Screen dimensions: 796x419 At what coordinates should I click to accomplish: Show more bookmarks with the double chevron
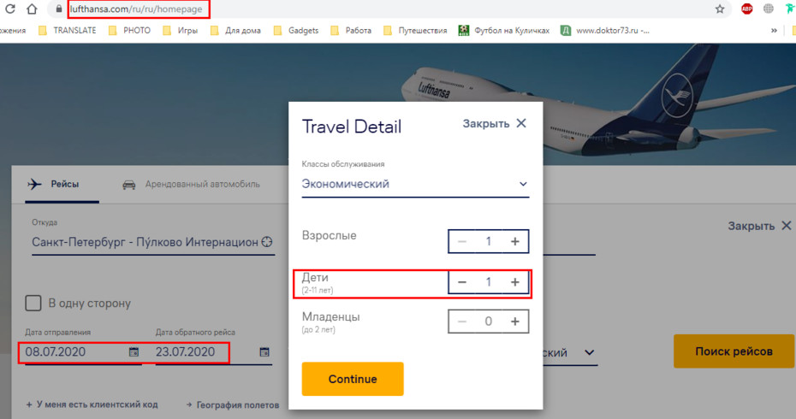774,31
